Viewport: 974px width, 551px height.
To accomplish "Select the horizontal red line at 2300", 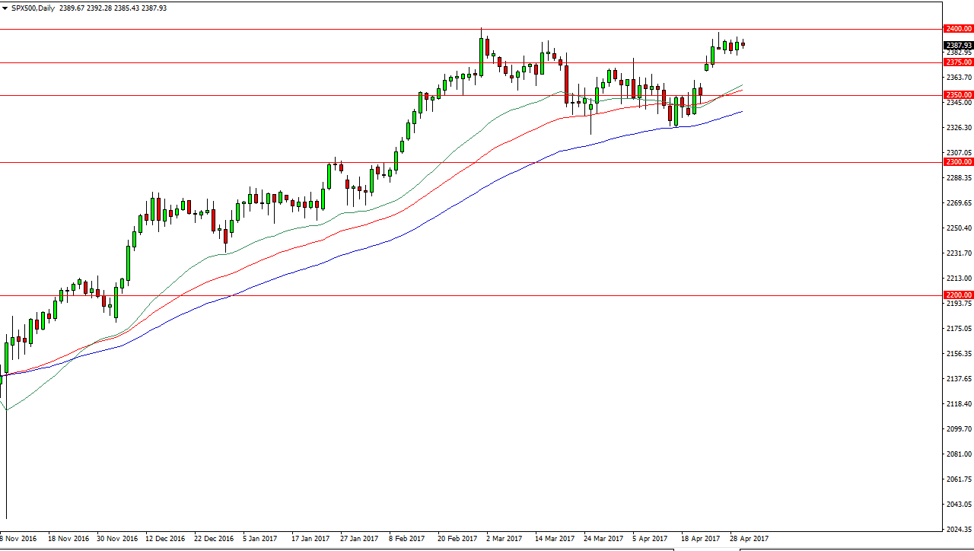I will pyautogui.click(x=471, y=162).
